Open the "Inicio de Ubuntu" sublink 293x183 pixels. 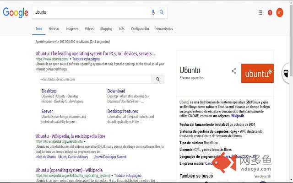(46, 157)
